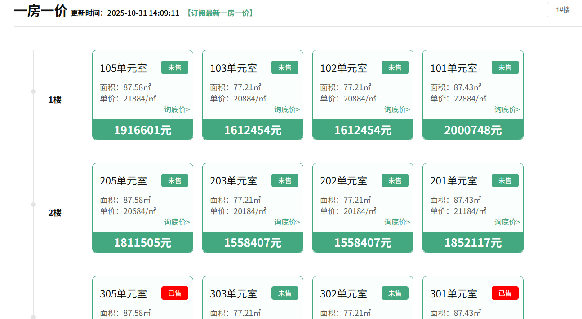Click the 未售 badge on unit 302
Viewport: 582px width, 319px height.
click(395, 293)
